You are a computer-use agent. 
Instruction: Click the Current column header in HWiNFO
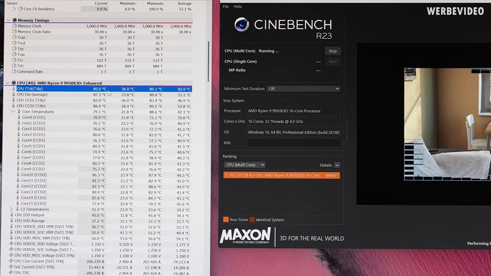[101, 3]
